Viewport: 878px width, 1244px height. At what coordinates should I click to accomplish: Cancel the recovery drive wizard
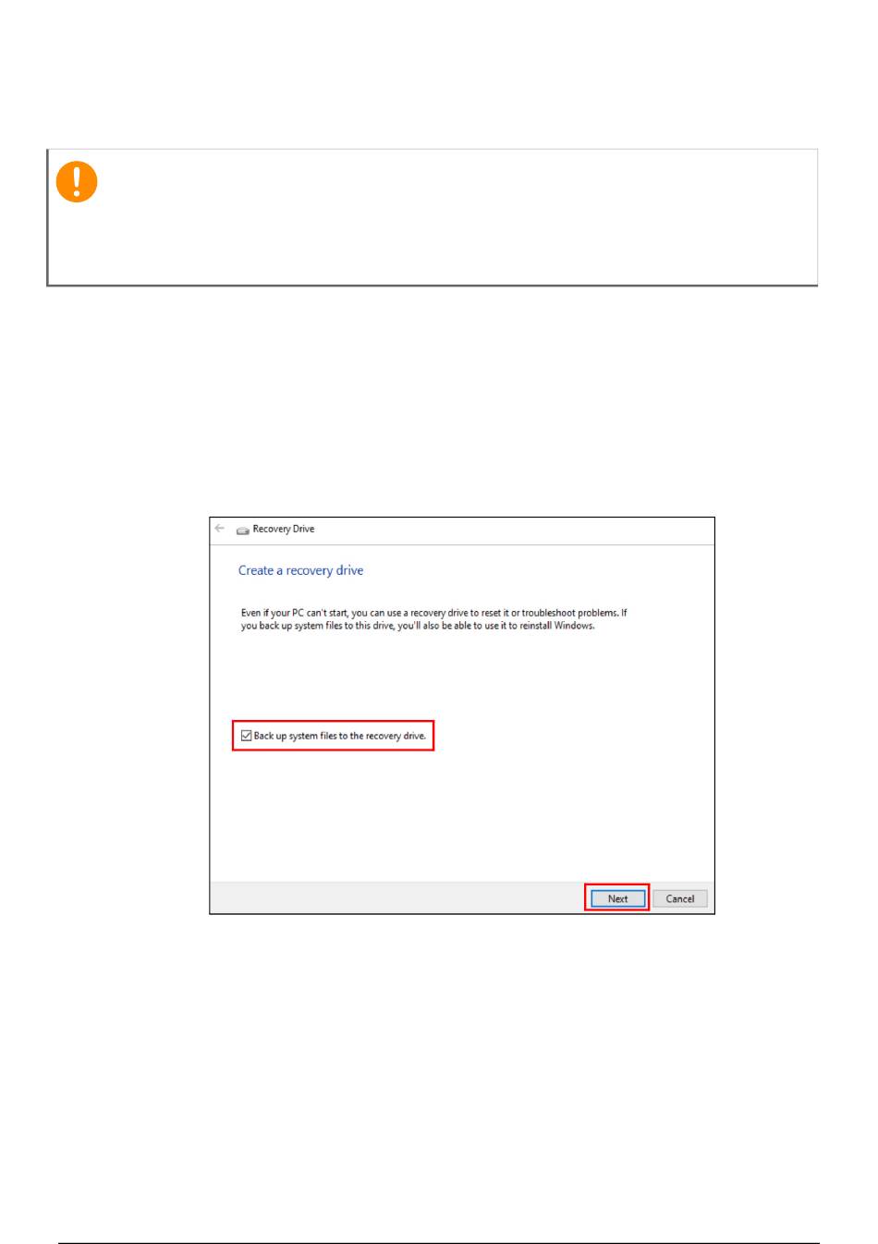680,899
